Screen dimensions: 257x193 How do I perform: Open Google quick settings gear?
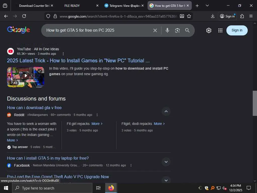[x=209, y=30]
